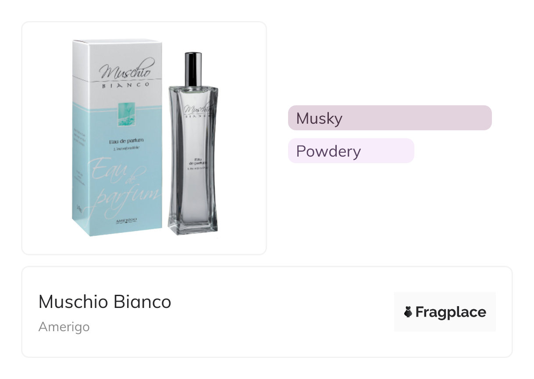This screenshot has height=379, width=534.
Task: Click the Muschio Bianco script logo on the box
Action: [126, 72]
